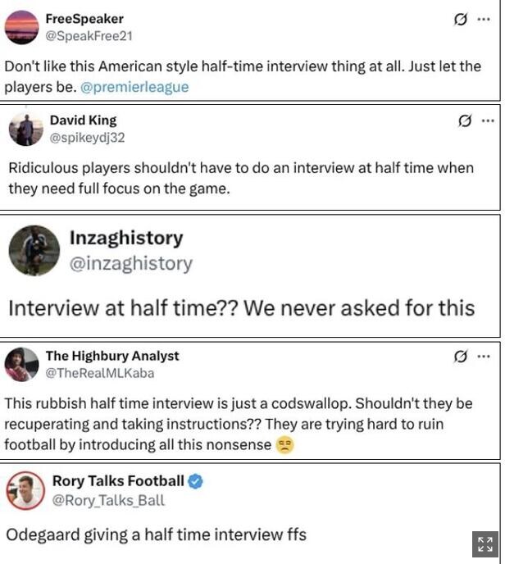Screen dimensions: 505x564
Task: Click Rory Talks Football's profile avatar
Action: [x=25, y=491]
